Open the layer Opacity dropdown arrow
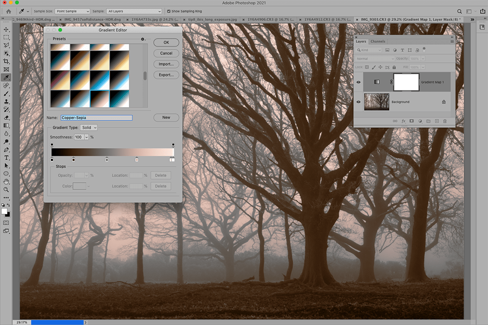 click(x=423, y=59)
